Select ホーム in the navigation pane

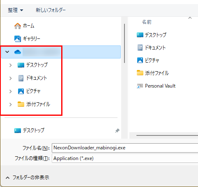pos(28,26)
